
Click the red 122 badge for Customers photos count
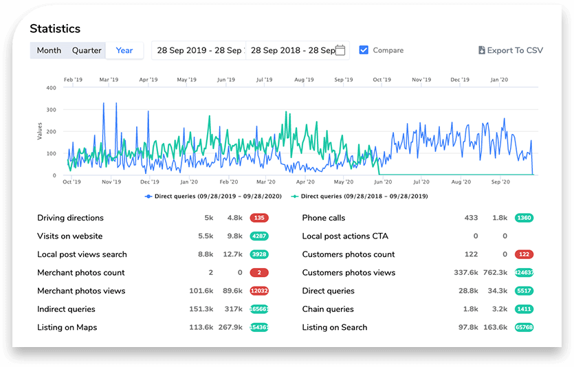click(524, 254)
